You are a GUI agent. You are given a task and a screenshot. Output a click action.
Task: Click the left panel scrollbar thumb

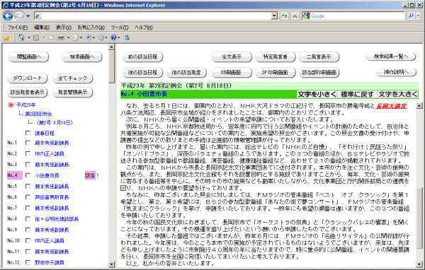tap(111, 66)
